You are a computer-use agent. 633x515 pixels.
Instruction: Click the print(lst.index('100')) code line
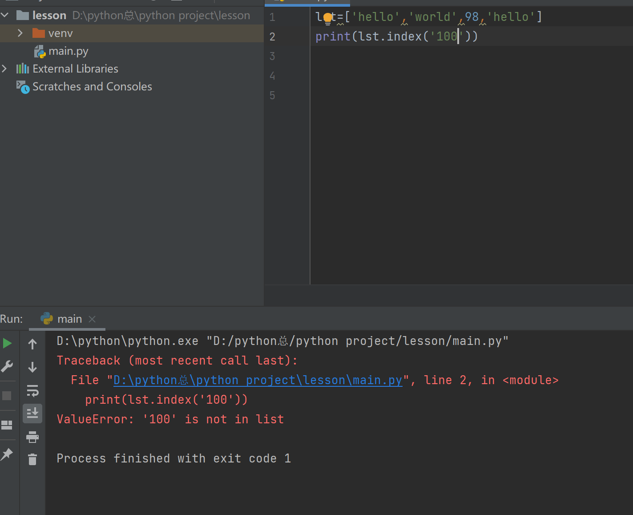point(397,36)
